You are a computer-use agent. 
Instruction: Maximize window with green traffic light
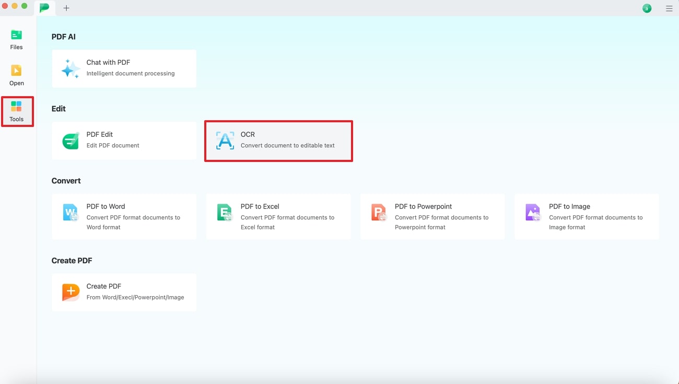click(x=24, y=6)
